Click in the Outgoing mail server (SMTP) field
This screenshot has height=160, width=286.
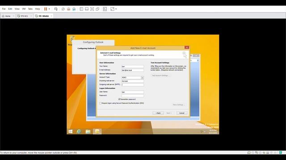point(133,85)
